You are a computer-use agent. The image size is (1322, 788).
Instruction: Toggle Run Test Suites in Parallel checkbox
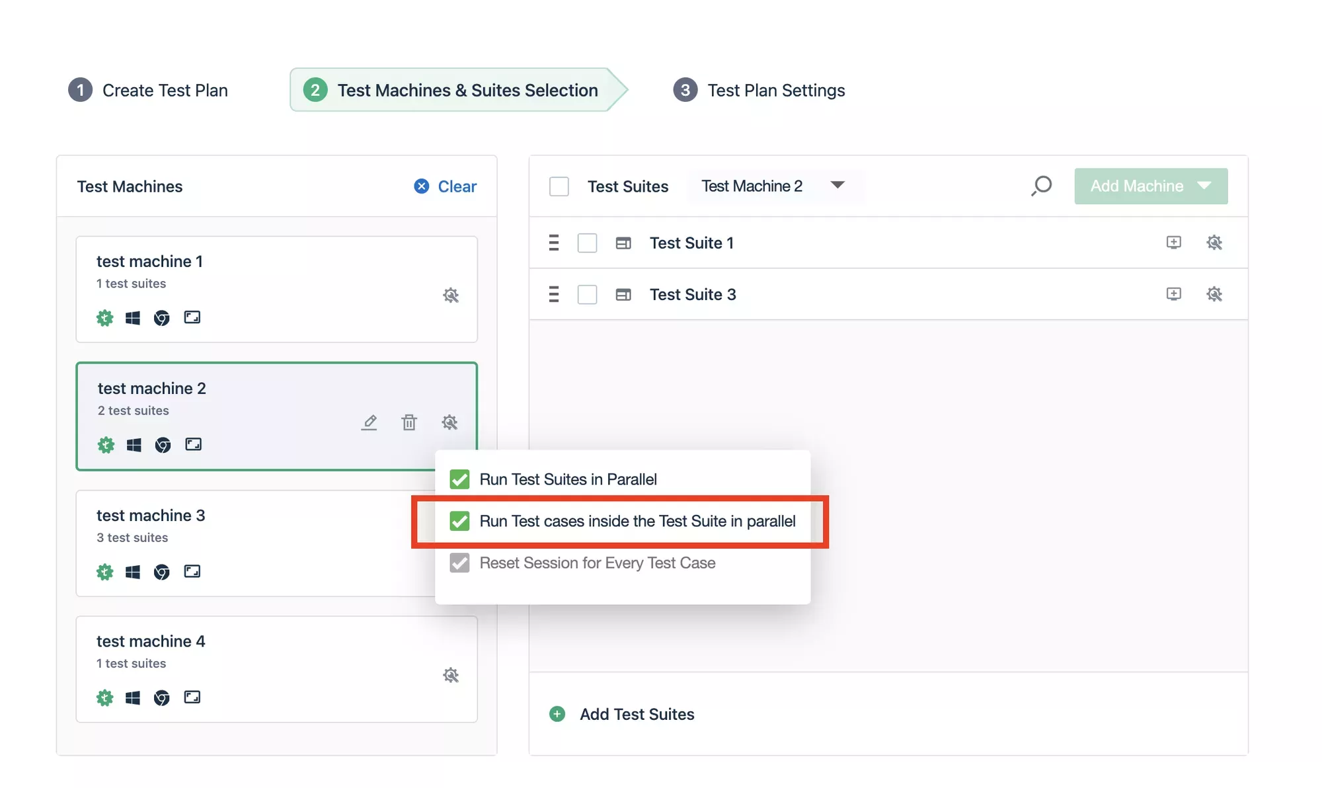(459, 479)
